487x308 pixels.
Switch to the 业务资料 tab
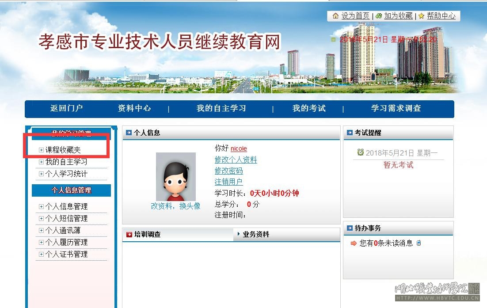(x=255, y=235)
